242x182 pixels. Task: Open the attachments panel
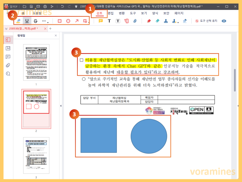[x=8, y=65]
